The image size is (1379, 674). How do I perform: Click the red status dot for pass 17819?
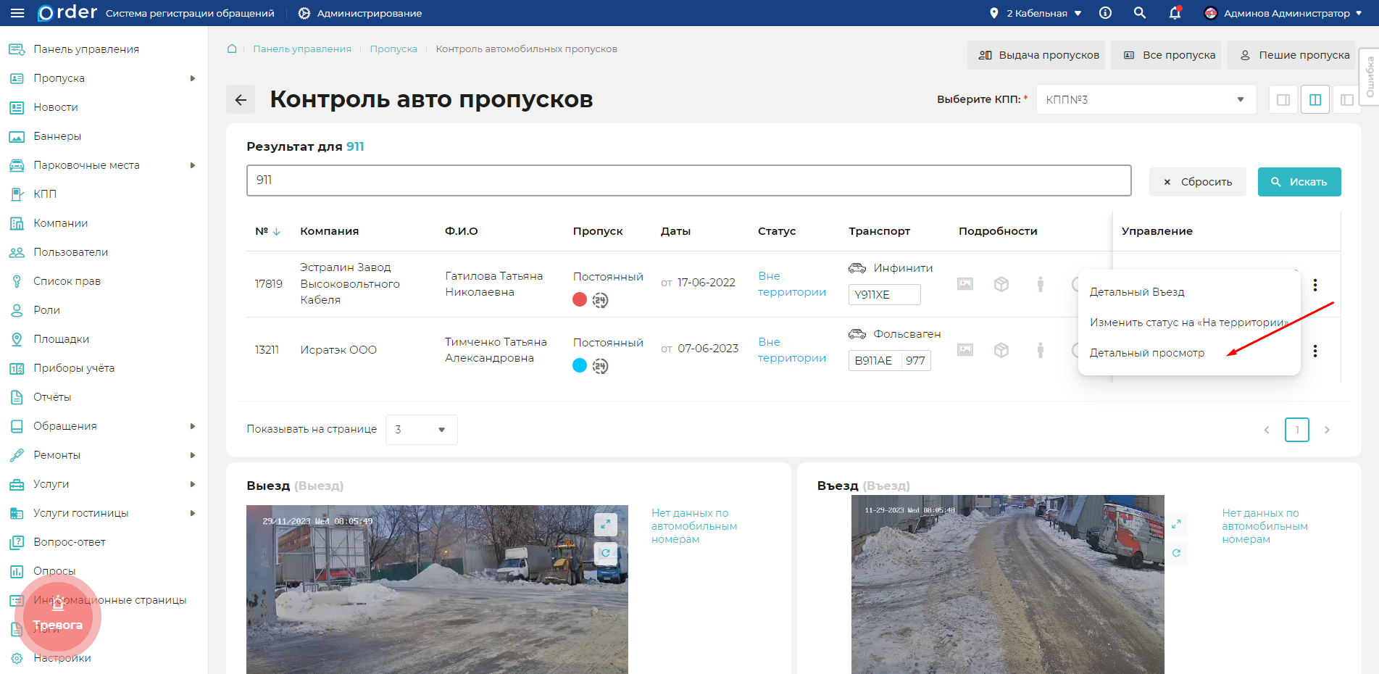580,300
